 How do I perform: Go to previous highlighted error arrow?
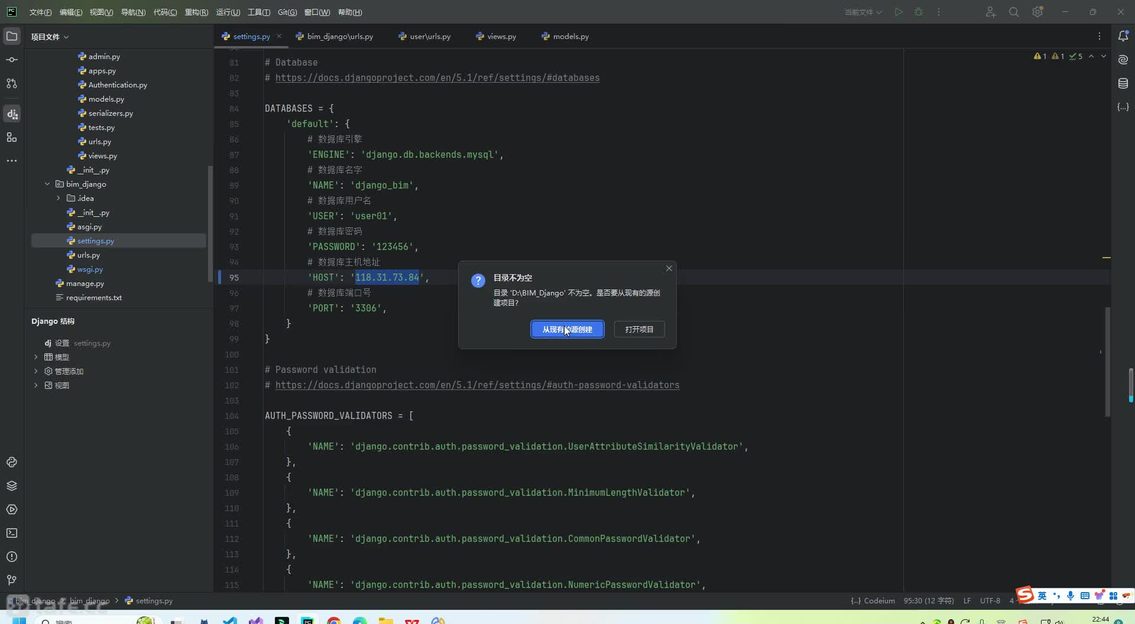point(1091,56)
